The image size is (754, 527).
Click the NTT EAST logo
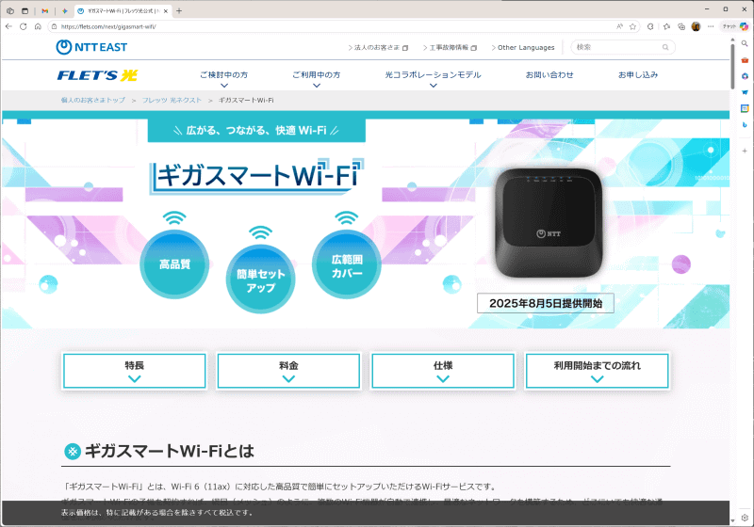coord(91,47)
